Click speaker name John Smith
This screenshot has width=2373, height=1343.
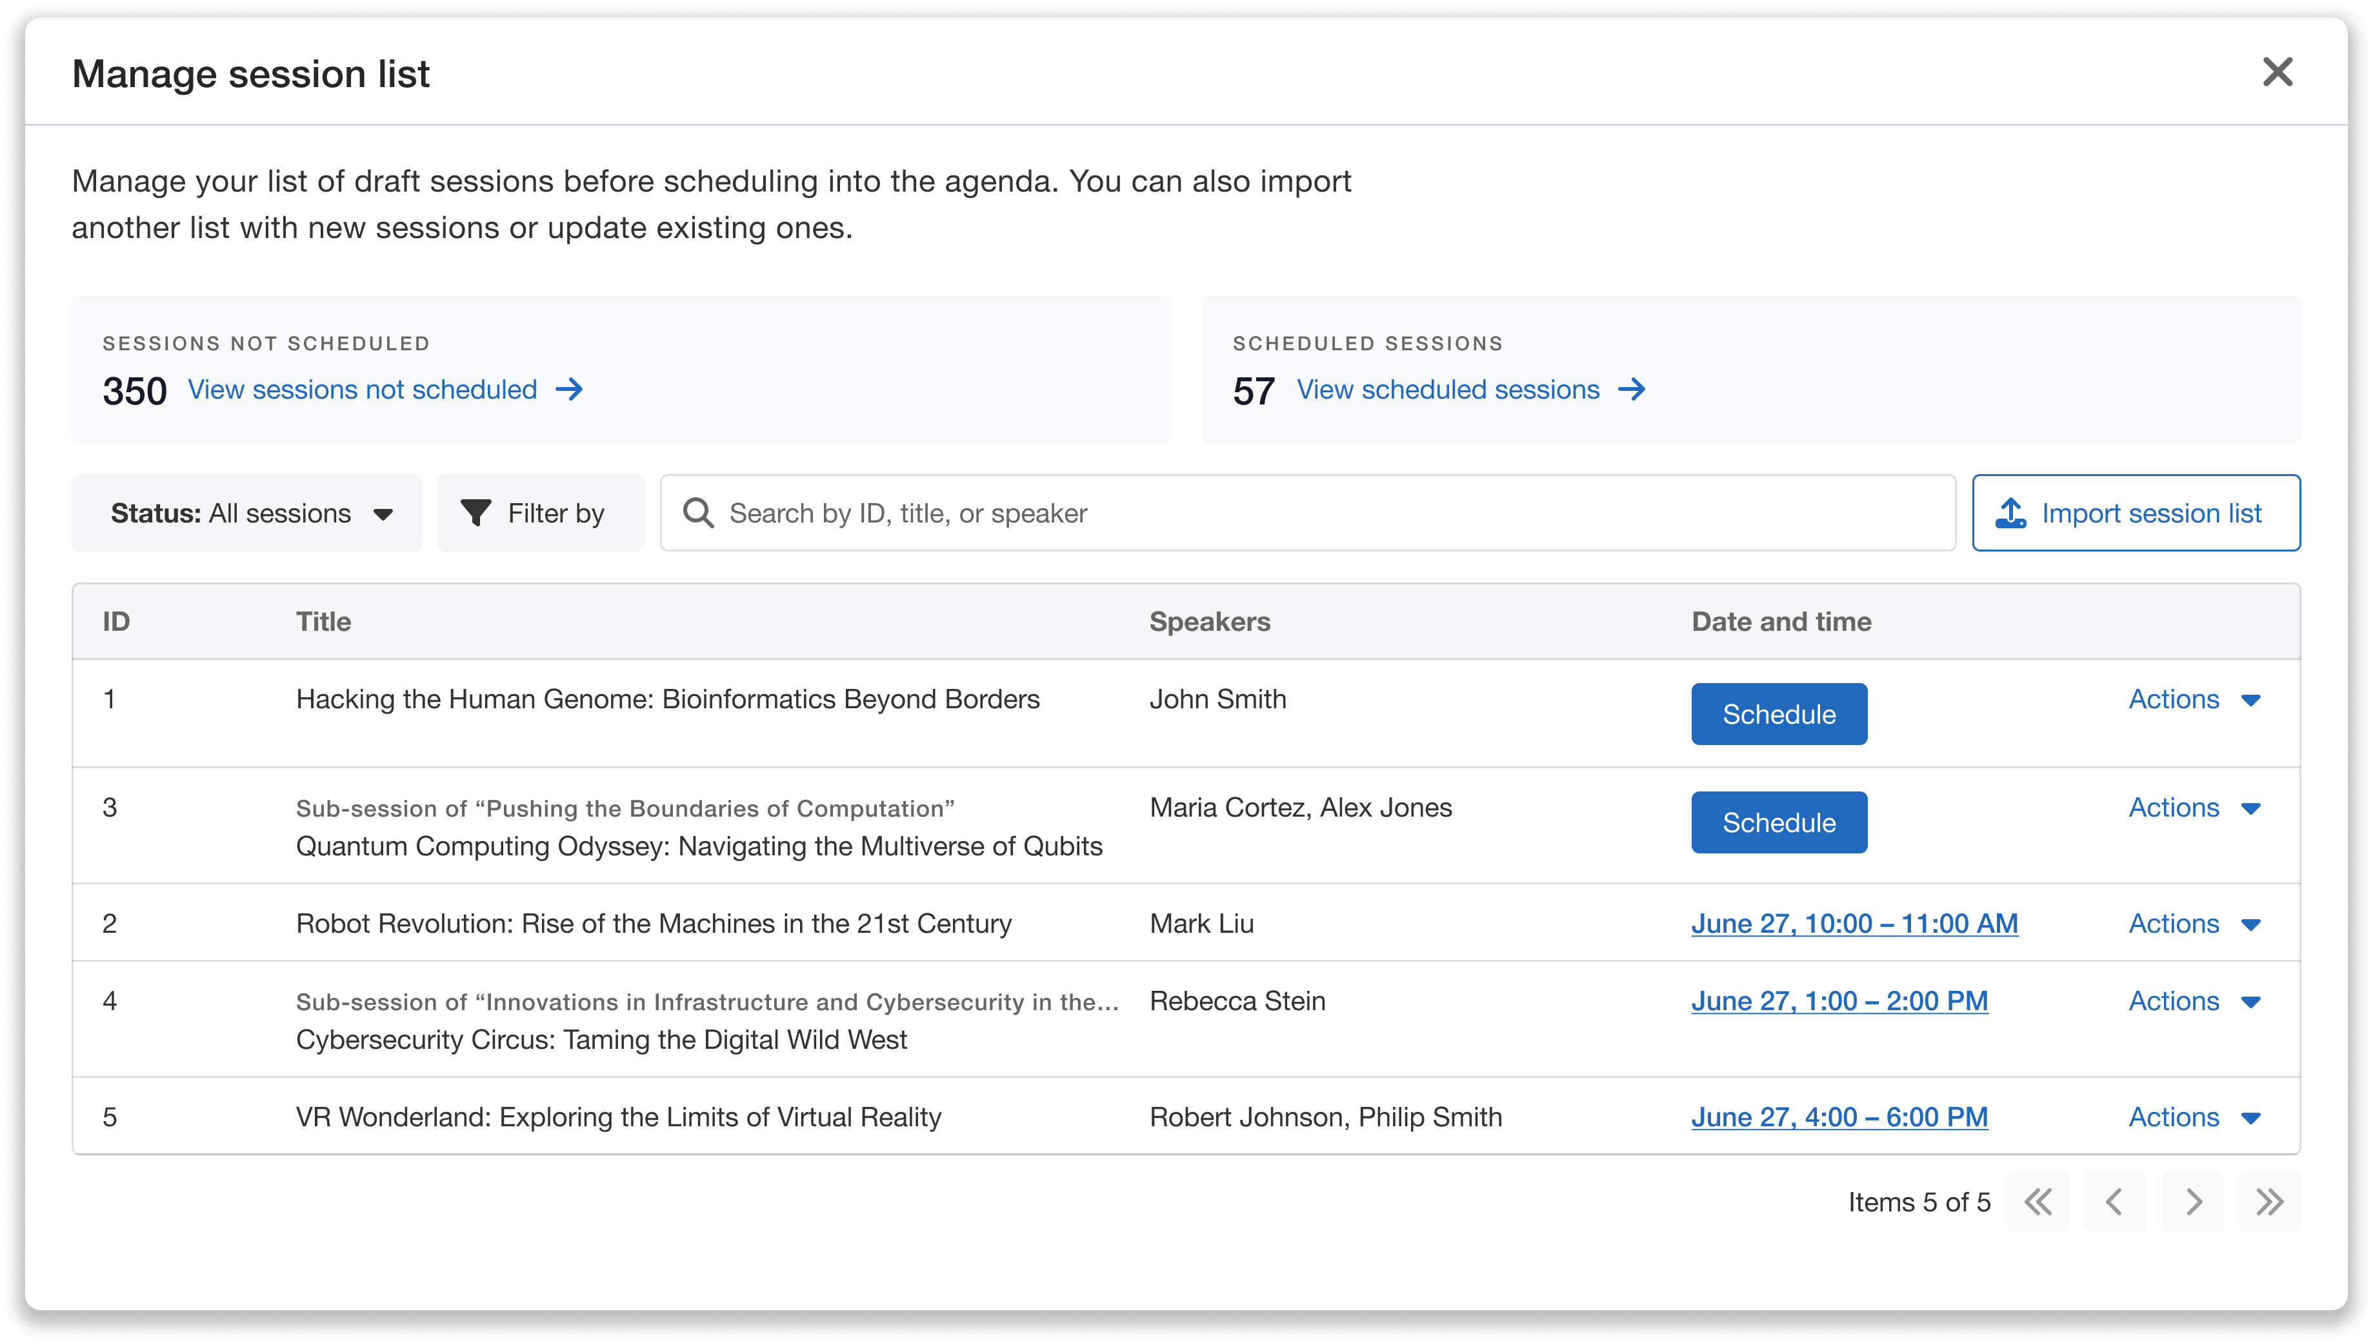(x=1217, y=699)
